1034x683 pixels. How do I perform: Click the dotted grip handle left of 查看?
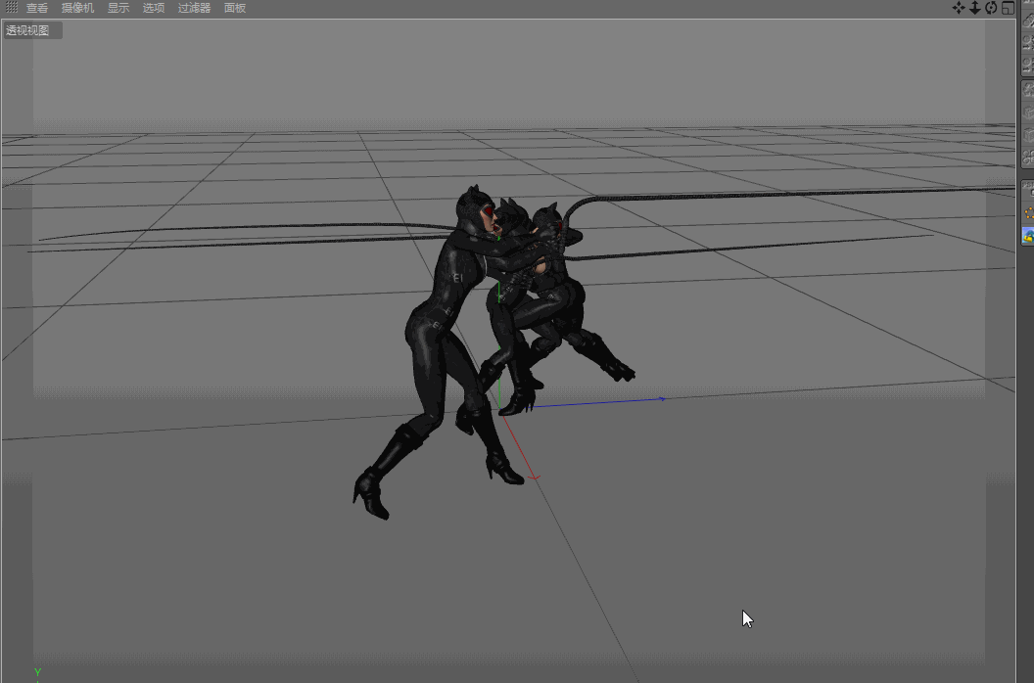11,7
